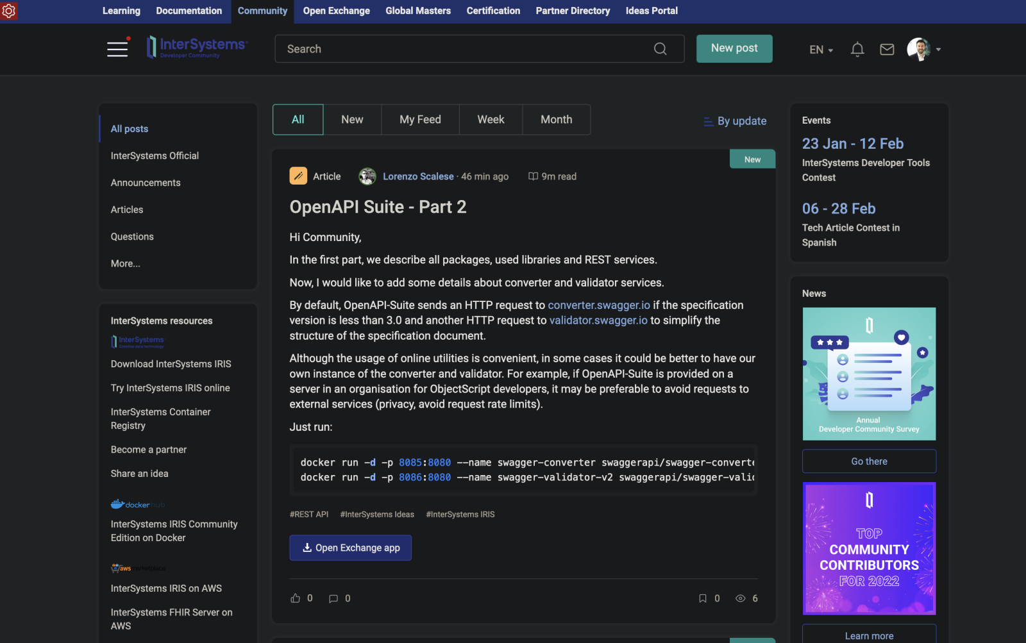Click the #REST API tag
Image resolution: width=1026 pixels, height=643 pixels.
point(309,514)
